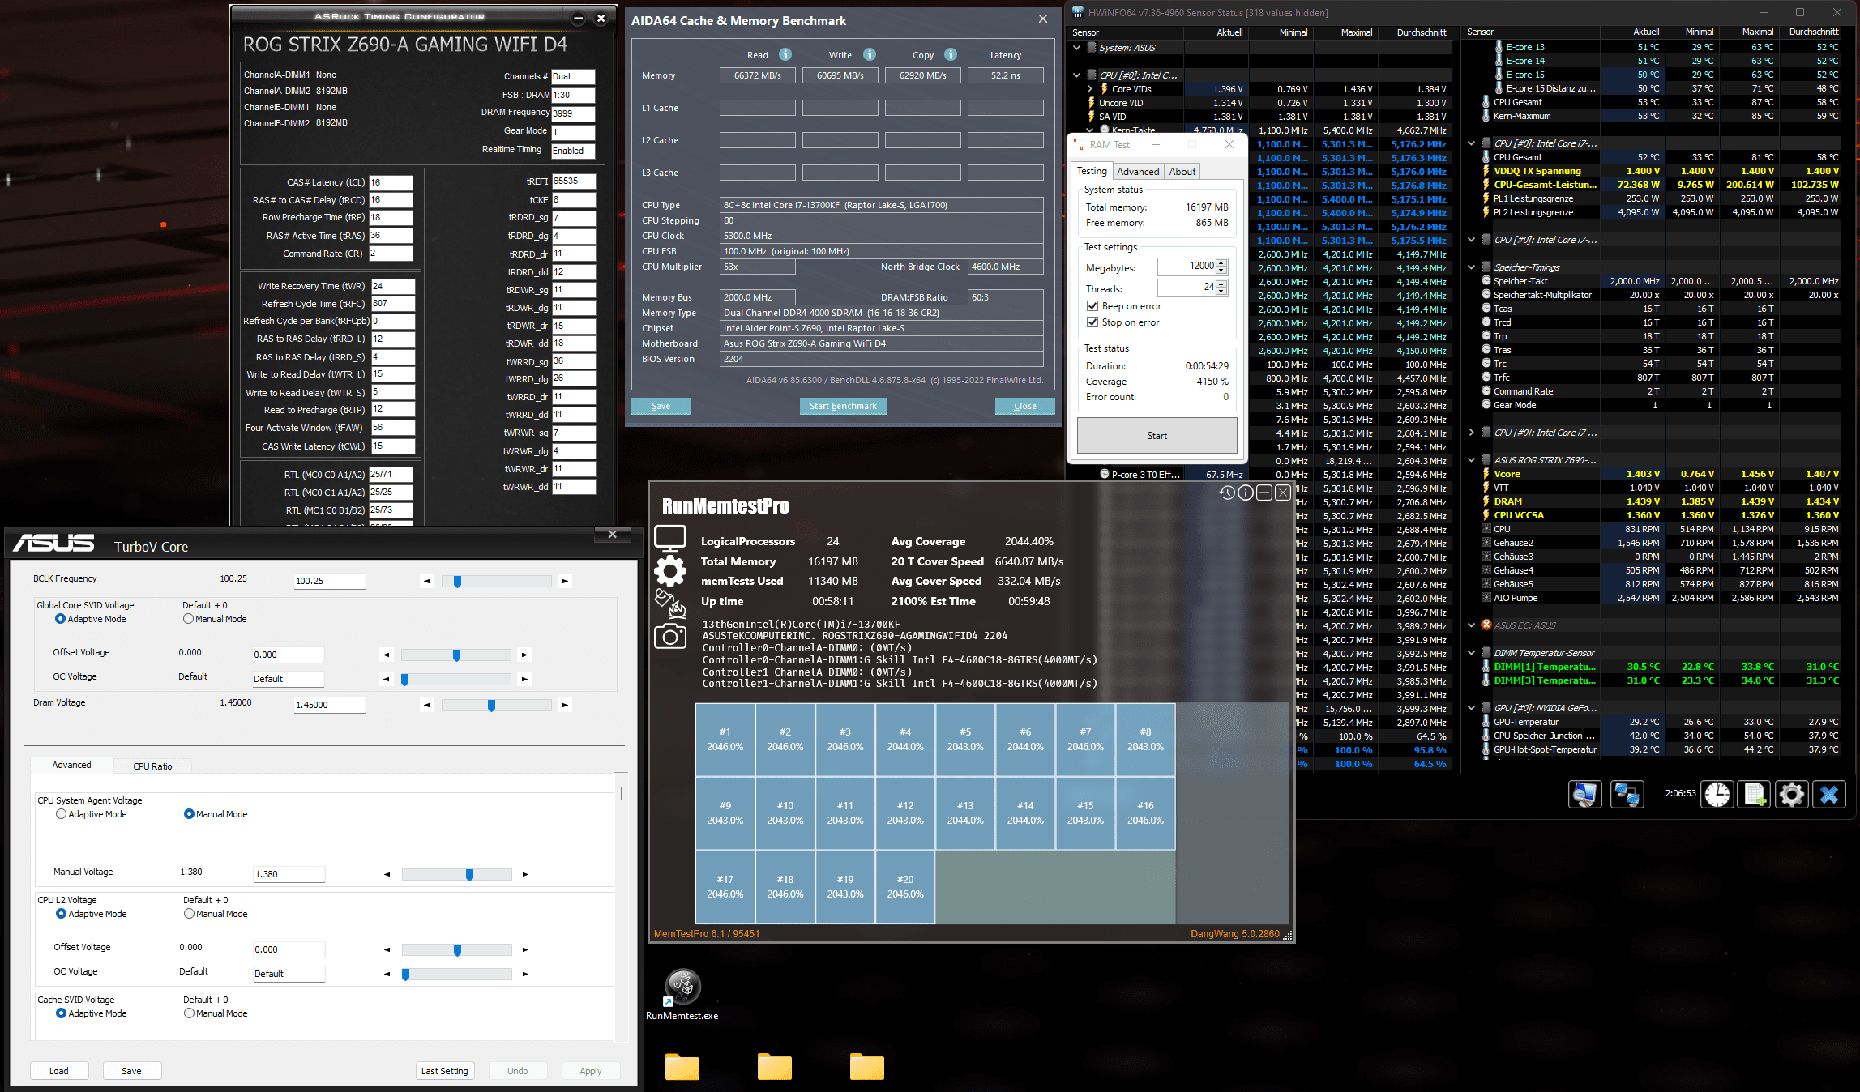The width and height of the screenshot is (1860, 1092).
Task: Click Last Setting in TurboV Core
Action: [444, 1071]
